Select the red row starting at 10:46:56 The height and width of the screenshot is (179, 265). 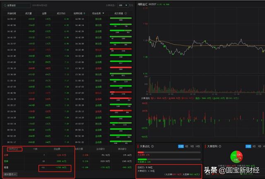click(x=67, y=93)
